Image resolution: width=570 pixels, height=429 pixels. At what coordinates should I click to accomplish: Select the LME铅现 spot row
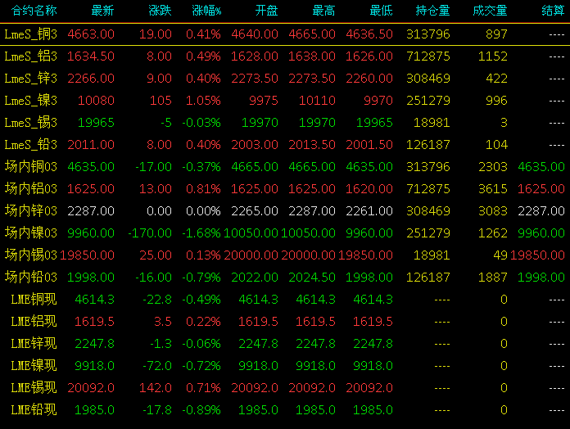tap(285, 410)
